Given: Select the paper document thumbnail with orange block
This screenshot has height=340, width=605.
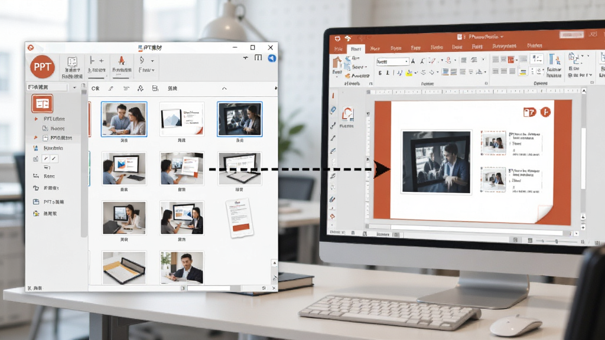Looking at the screenshot, I should tap(240, 218).
